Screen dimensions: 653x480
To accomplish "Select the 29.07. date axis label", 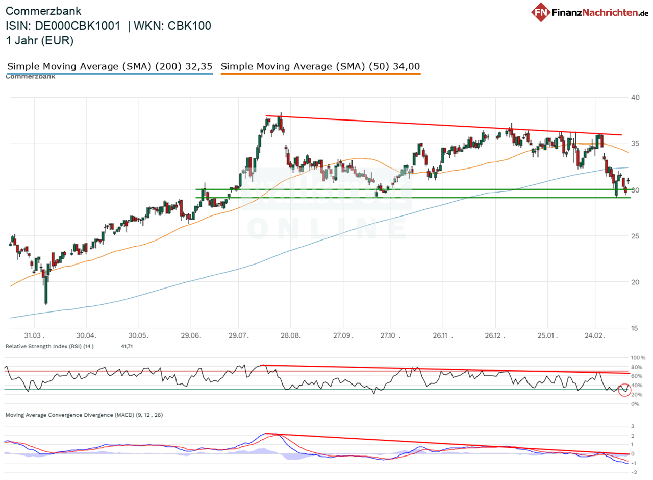I will coord(239,336).
